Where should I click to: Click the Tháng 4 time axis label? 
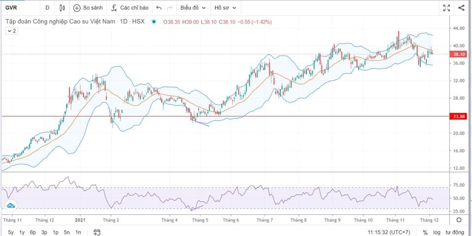[170, 220]
